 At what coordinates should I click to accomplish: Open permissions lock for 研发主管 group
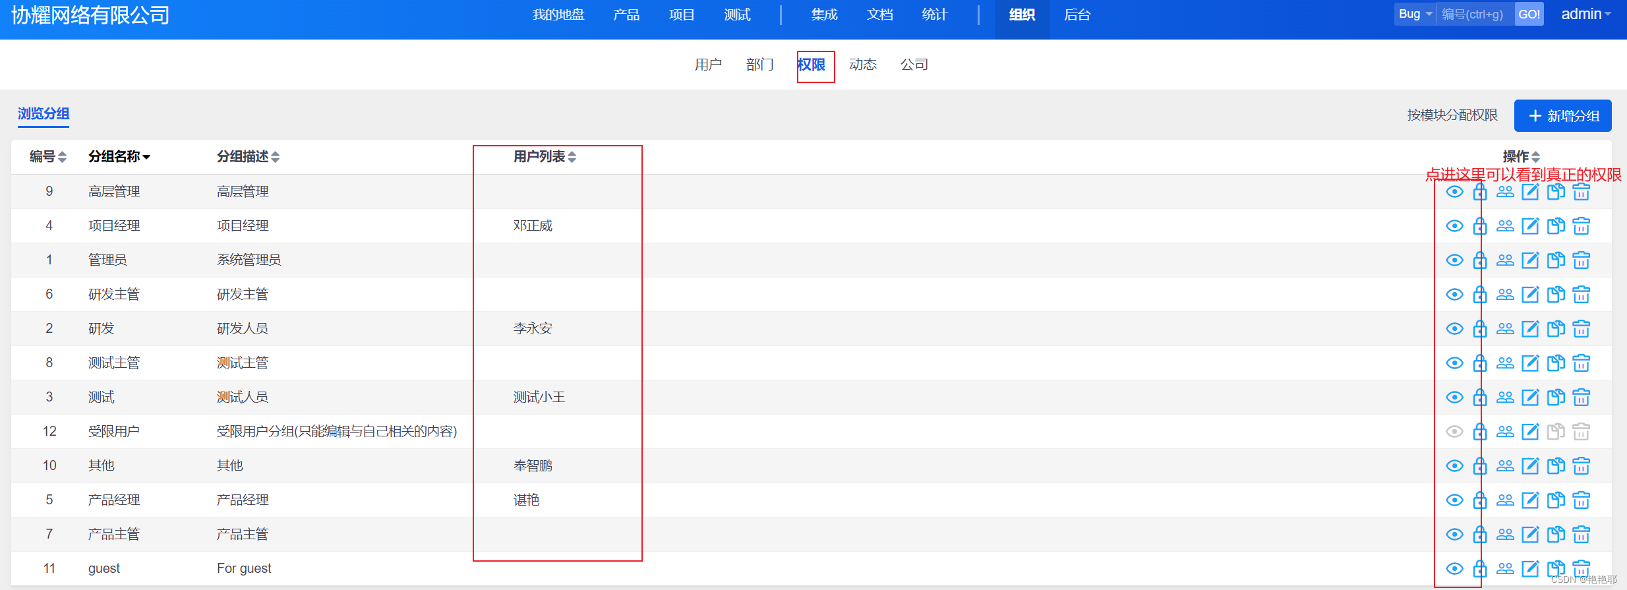coord(1480,295)
